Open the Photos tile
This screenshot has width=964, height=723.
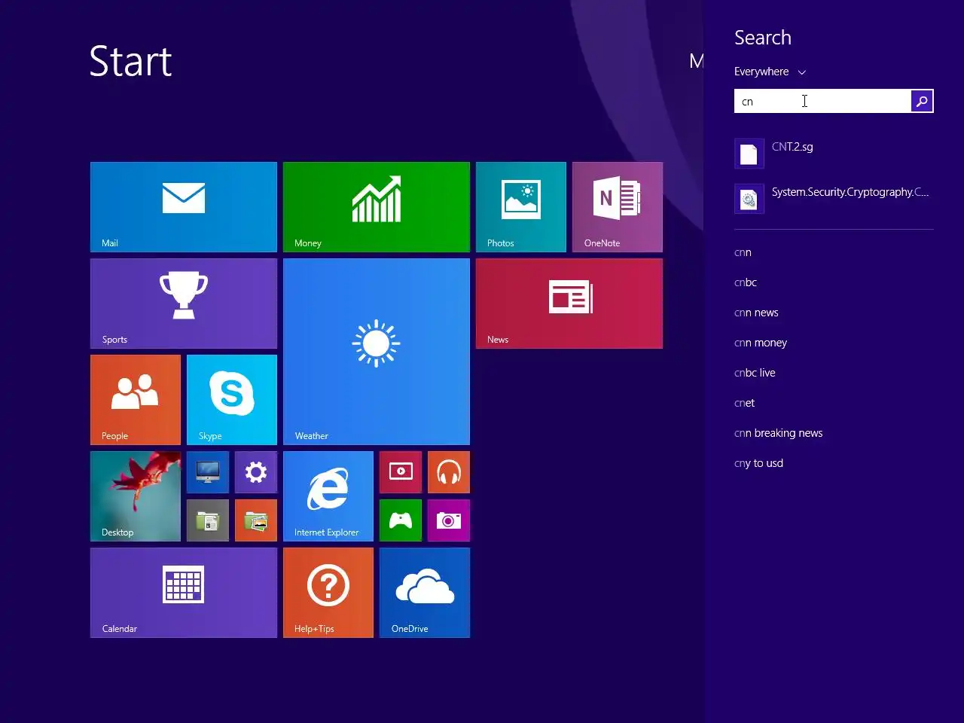pos(521,207)
